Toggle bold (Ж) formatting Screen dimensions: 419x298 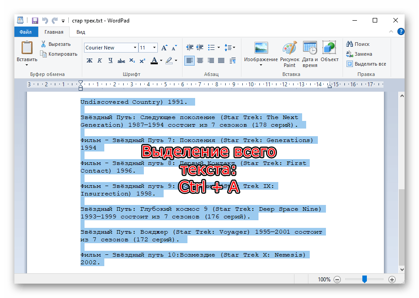tap(89, 60)
